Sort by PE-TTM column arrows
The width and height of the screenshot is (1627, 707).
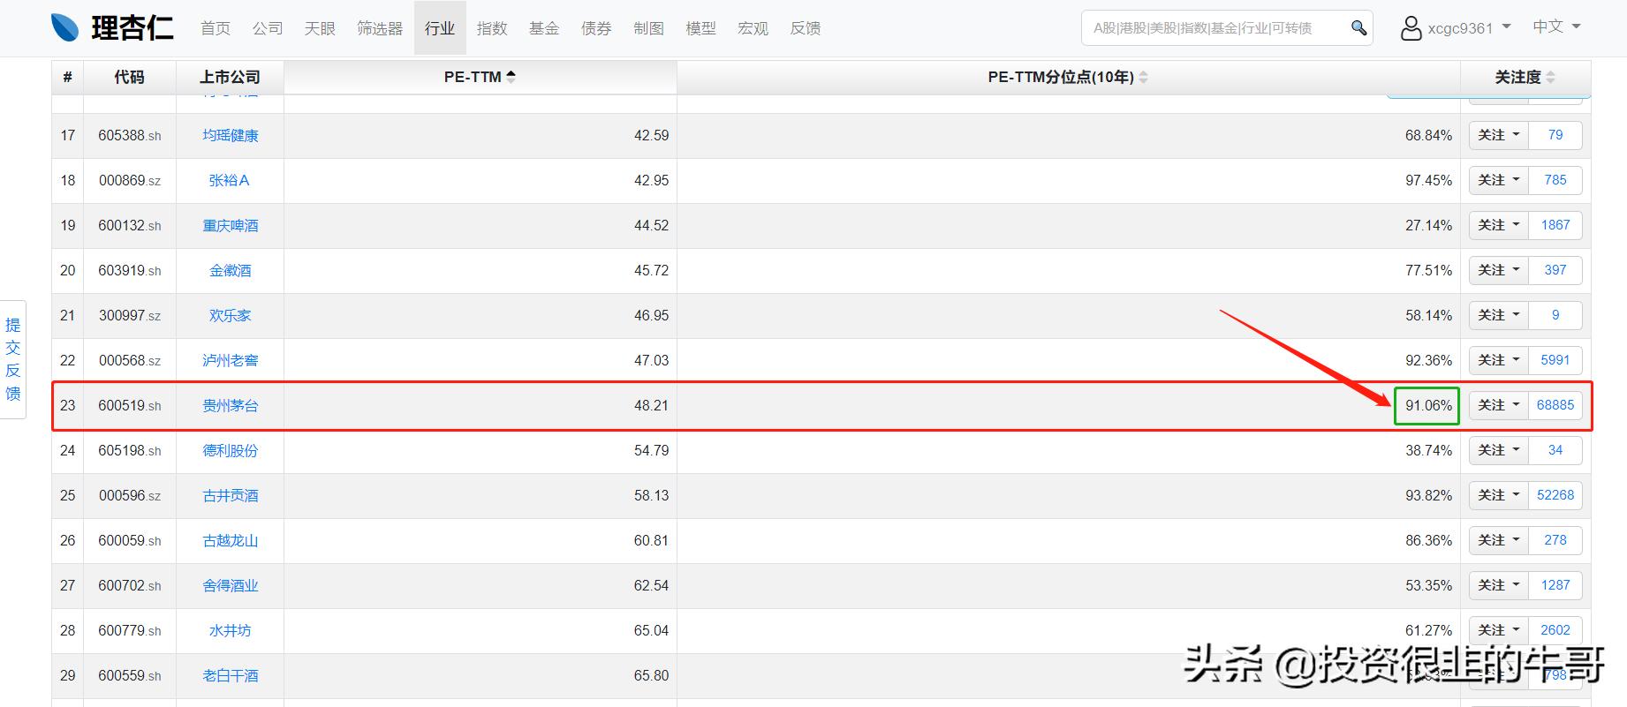pyautogui.click(x=511, y=77)
